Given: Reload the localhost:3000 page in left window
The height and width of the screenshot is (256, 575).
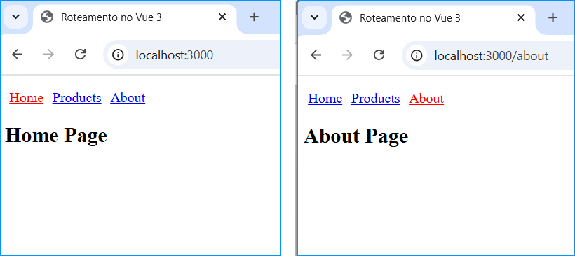Looking at the screenshot, I should pyautogui.click(x=80, y=55).
